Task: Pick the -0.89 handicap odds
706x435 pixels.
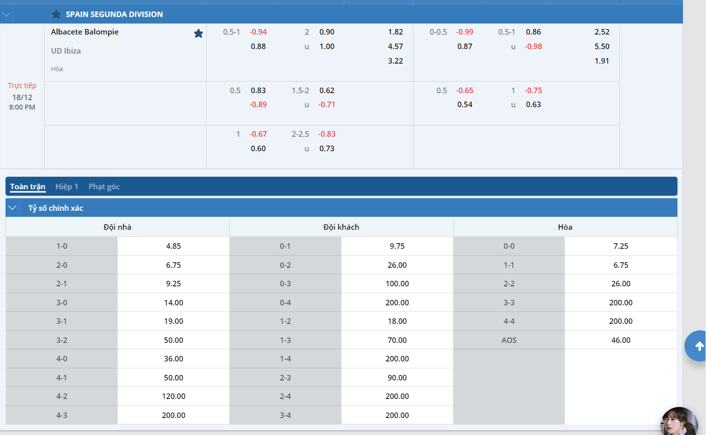Action: (258, 105)
